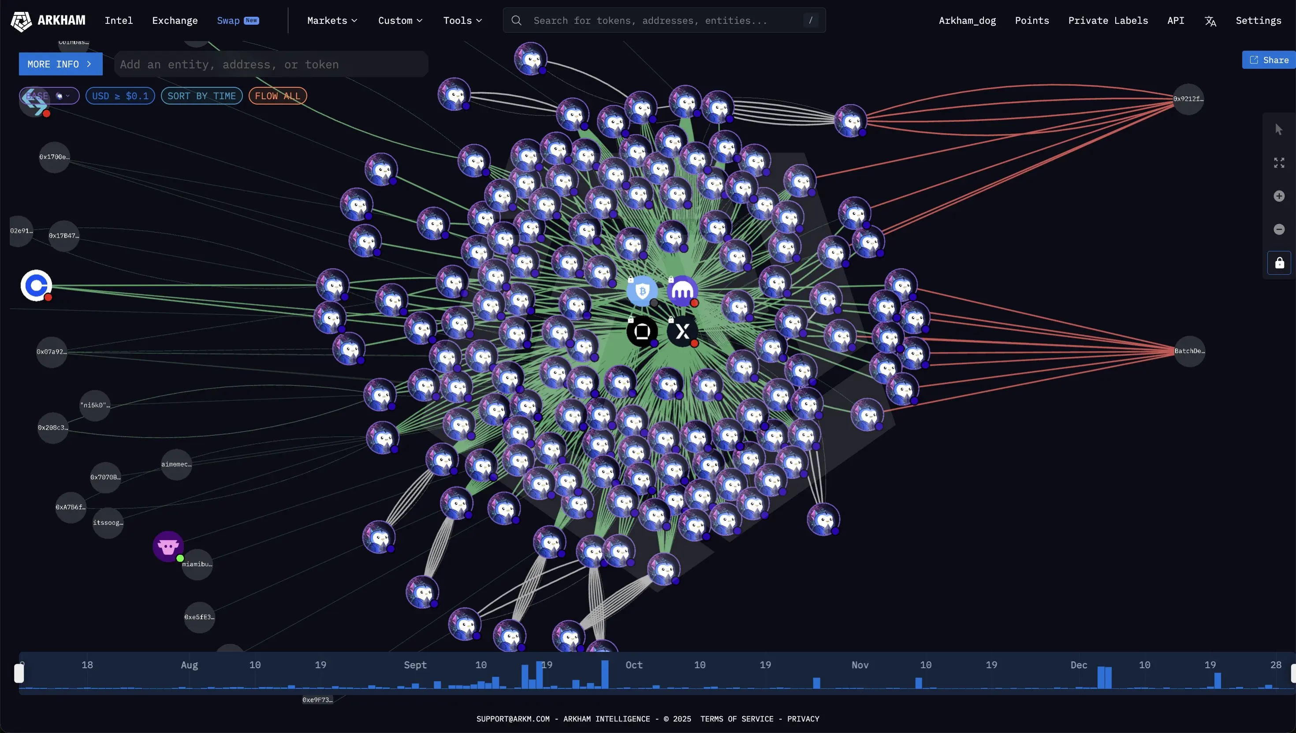Toggle the FLOW ALL filter
The height and width of the screenshot is (733, 1296).
[277, 96]
